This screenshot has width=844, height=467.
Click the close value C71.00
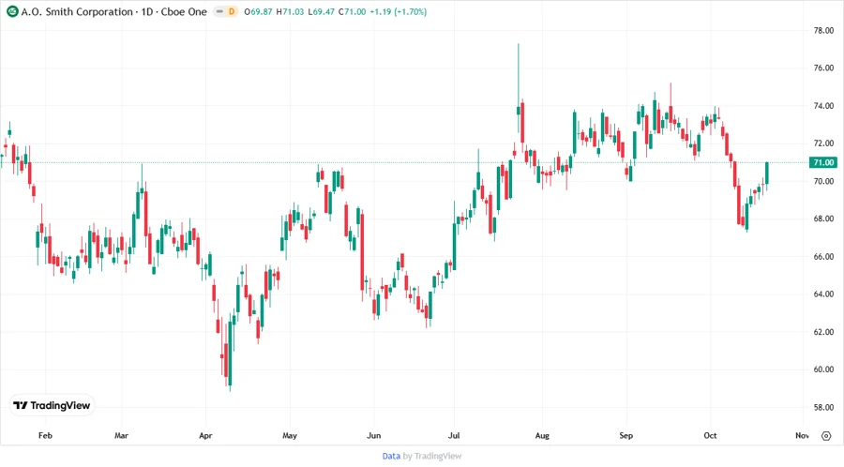tap(353, 12)
